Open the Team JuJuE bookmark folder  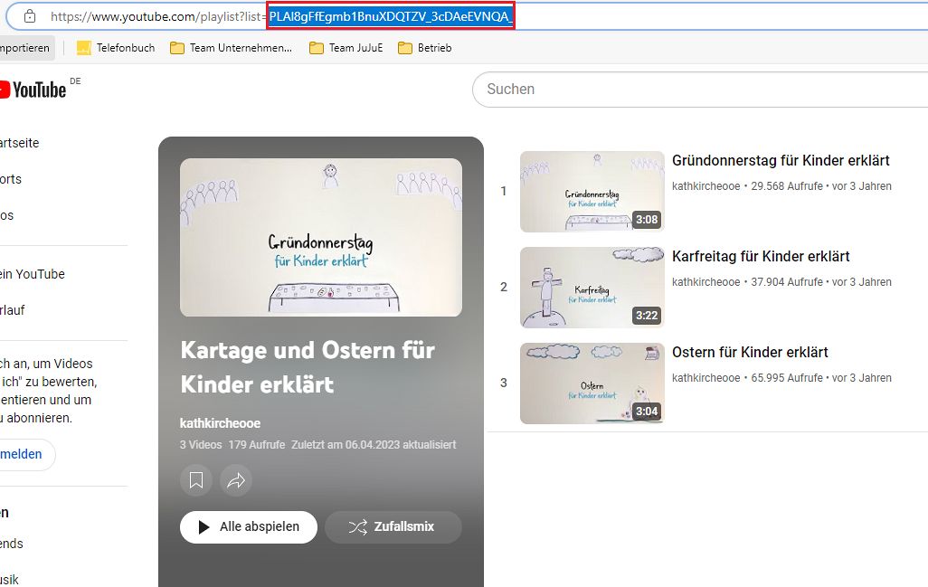coord(346,48)
